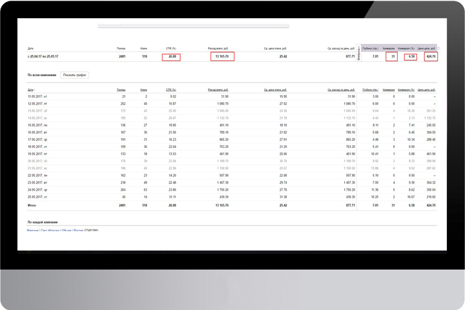This screenshot has width=465, height=310.
Task: Sort table by the Клики column header
Action: [143, 90]
